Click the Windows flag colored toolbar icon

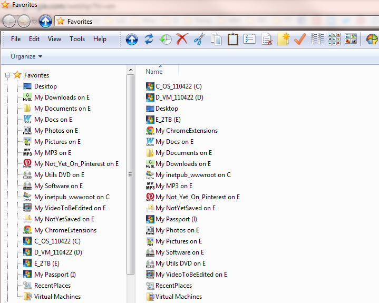click(372, 39)
